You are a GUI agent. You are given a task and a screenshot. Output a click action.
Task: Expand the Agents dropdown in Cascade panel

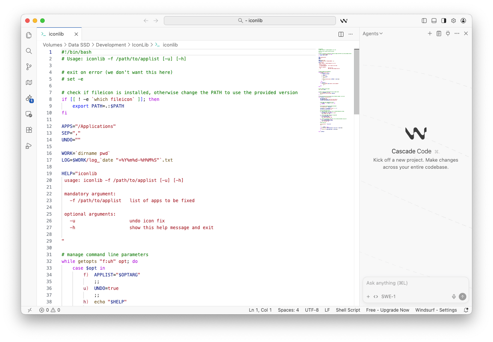coord(372,33)
